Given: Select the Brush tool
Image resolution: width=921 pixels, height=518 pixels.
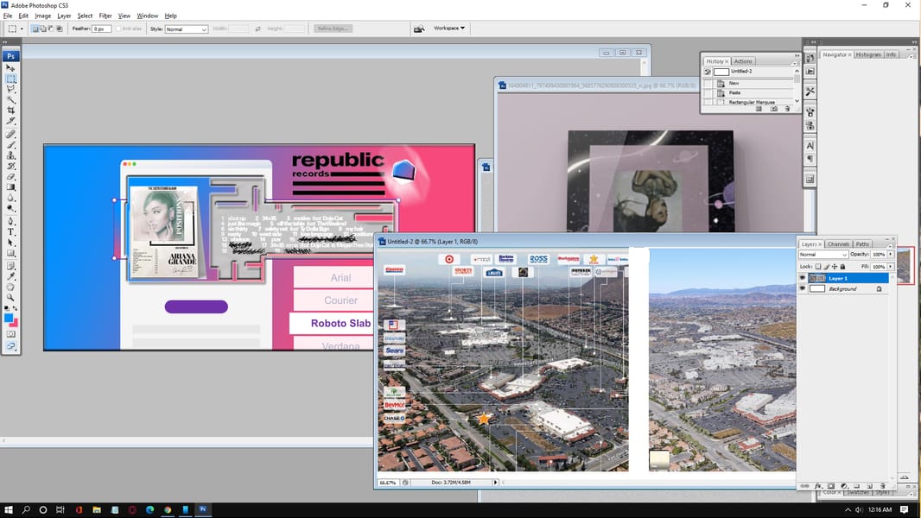Looking at the screenshot, I should pyautogui.click(x=10, y=145).
